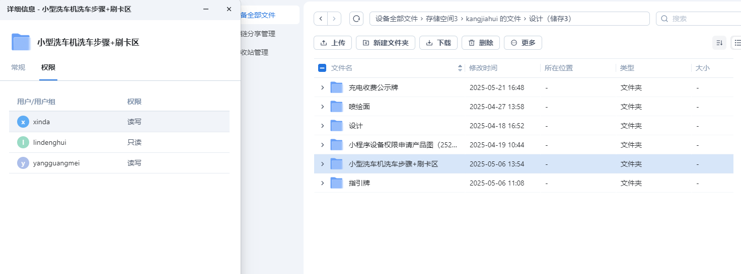Refresh the current folder listing
This screenshot has height=274, width=741.
coord(356,19)
